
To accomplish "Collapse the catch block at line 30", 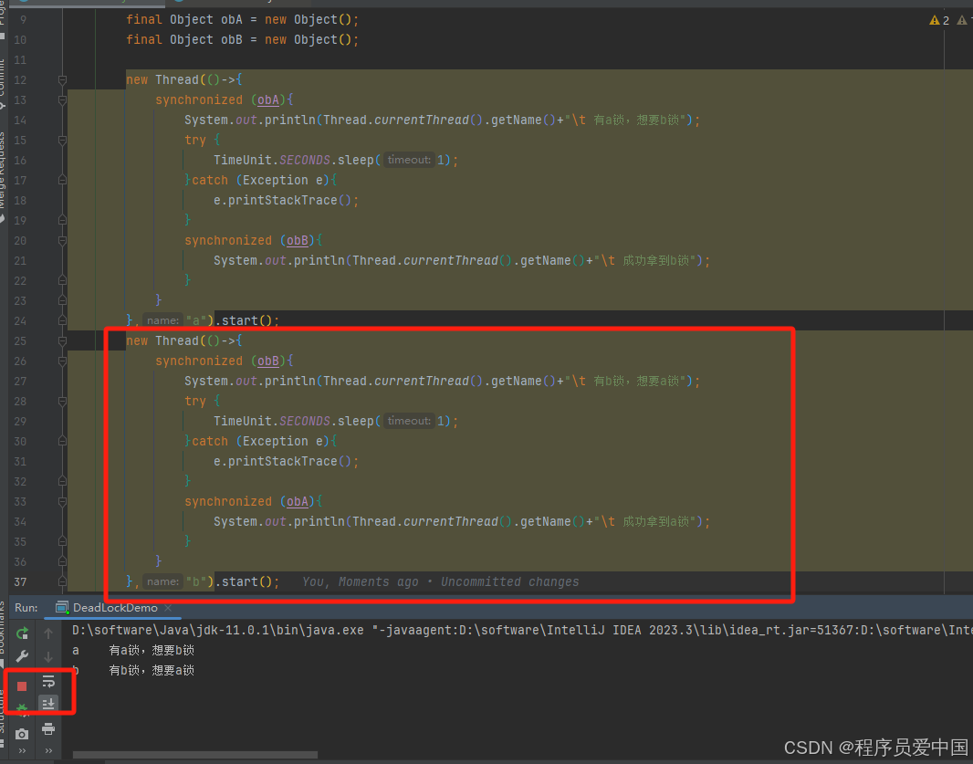I will pos(62,441).
